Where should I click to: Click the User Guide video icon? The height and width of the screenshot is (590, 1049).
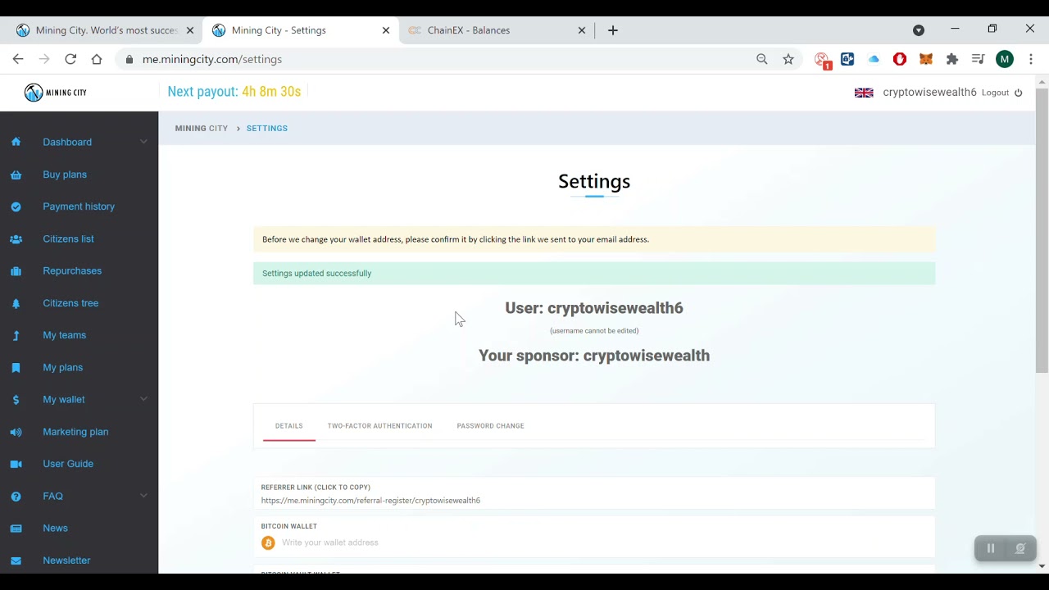[16, 464]
